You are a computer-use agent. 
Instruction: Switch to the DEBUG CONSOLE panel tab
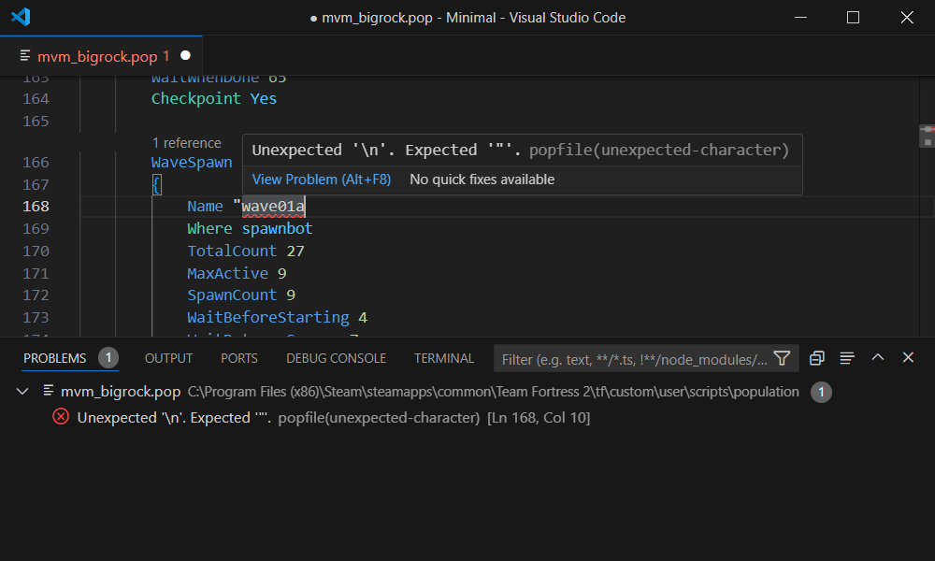337,358
